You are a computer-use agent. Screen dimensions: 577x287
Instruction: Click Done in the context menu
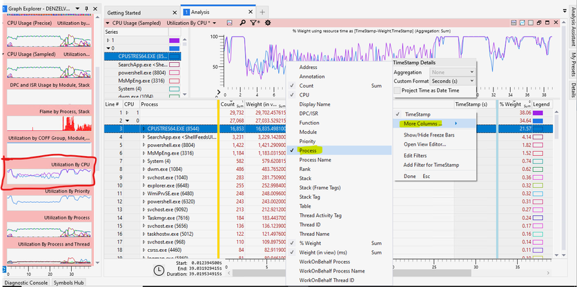tap(409, 176)
